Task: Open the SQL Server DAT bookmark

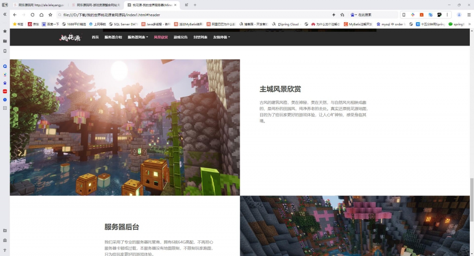Action: (124, 24)
